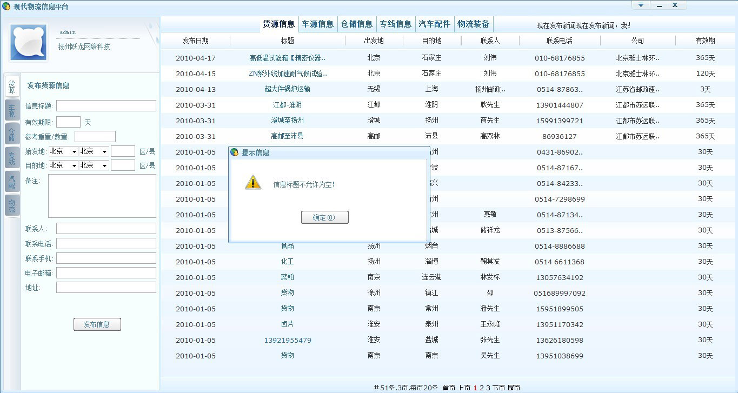Click the 有效期 column header
The image size is (738, 393).
click(x=706, y=41)
